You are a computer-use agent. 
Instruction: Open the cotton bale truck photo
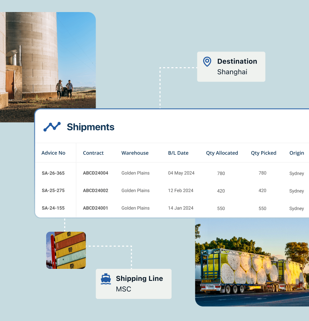[252, 262]
